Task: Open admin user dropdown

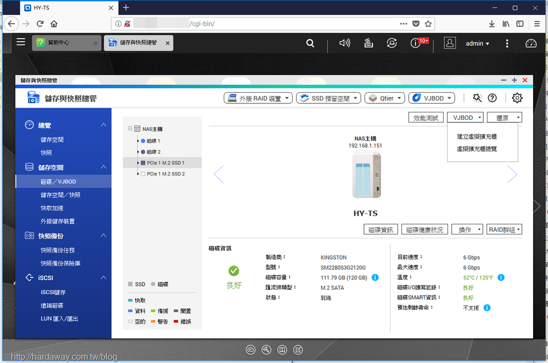Action: click(477, 43)
